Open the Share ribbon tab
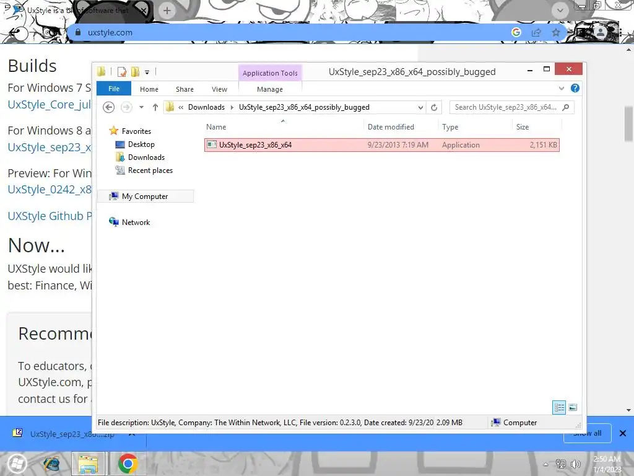The height and width of the screenshot is (476, 634). point(185,89)
